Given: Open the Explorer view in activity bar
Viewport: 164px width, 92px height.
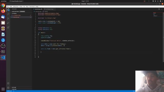Looking at the screenshot, I should coord(8,10).
